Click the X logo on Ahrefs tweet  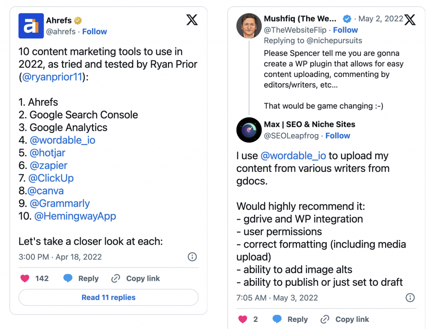[x=192, y=20]
